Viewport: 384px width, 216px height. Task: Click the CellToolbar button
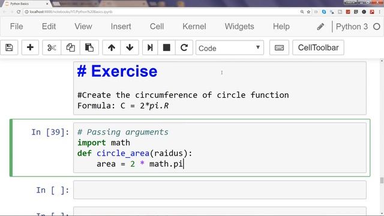318,47
